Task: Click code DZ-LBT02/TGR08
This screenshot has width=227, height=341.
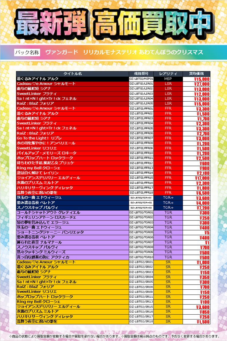Action: (x=141, y=247)
